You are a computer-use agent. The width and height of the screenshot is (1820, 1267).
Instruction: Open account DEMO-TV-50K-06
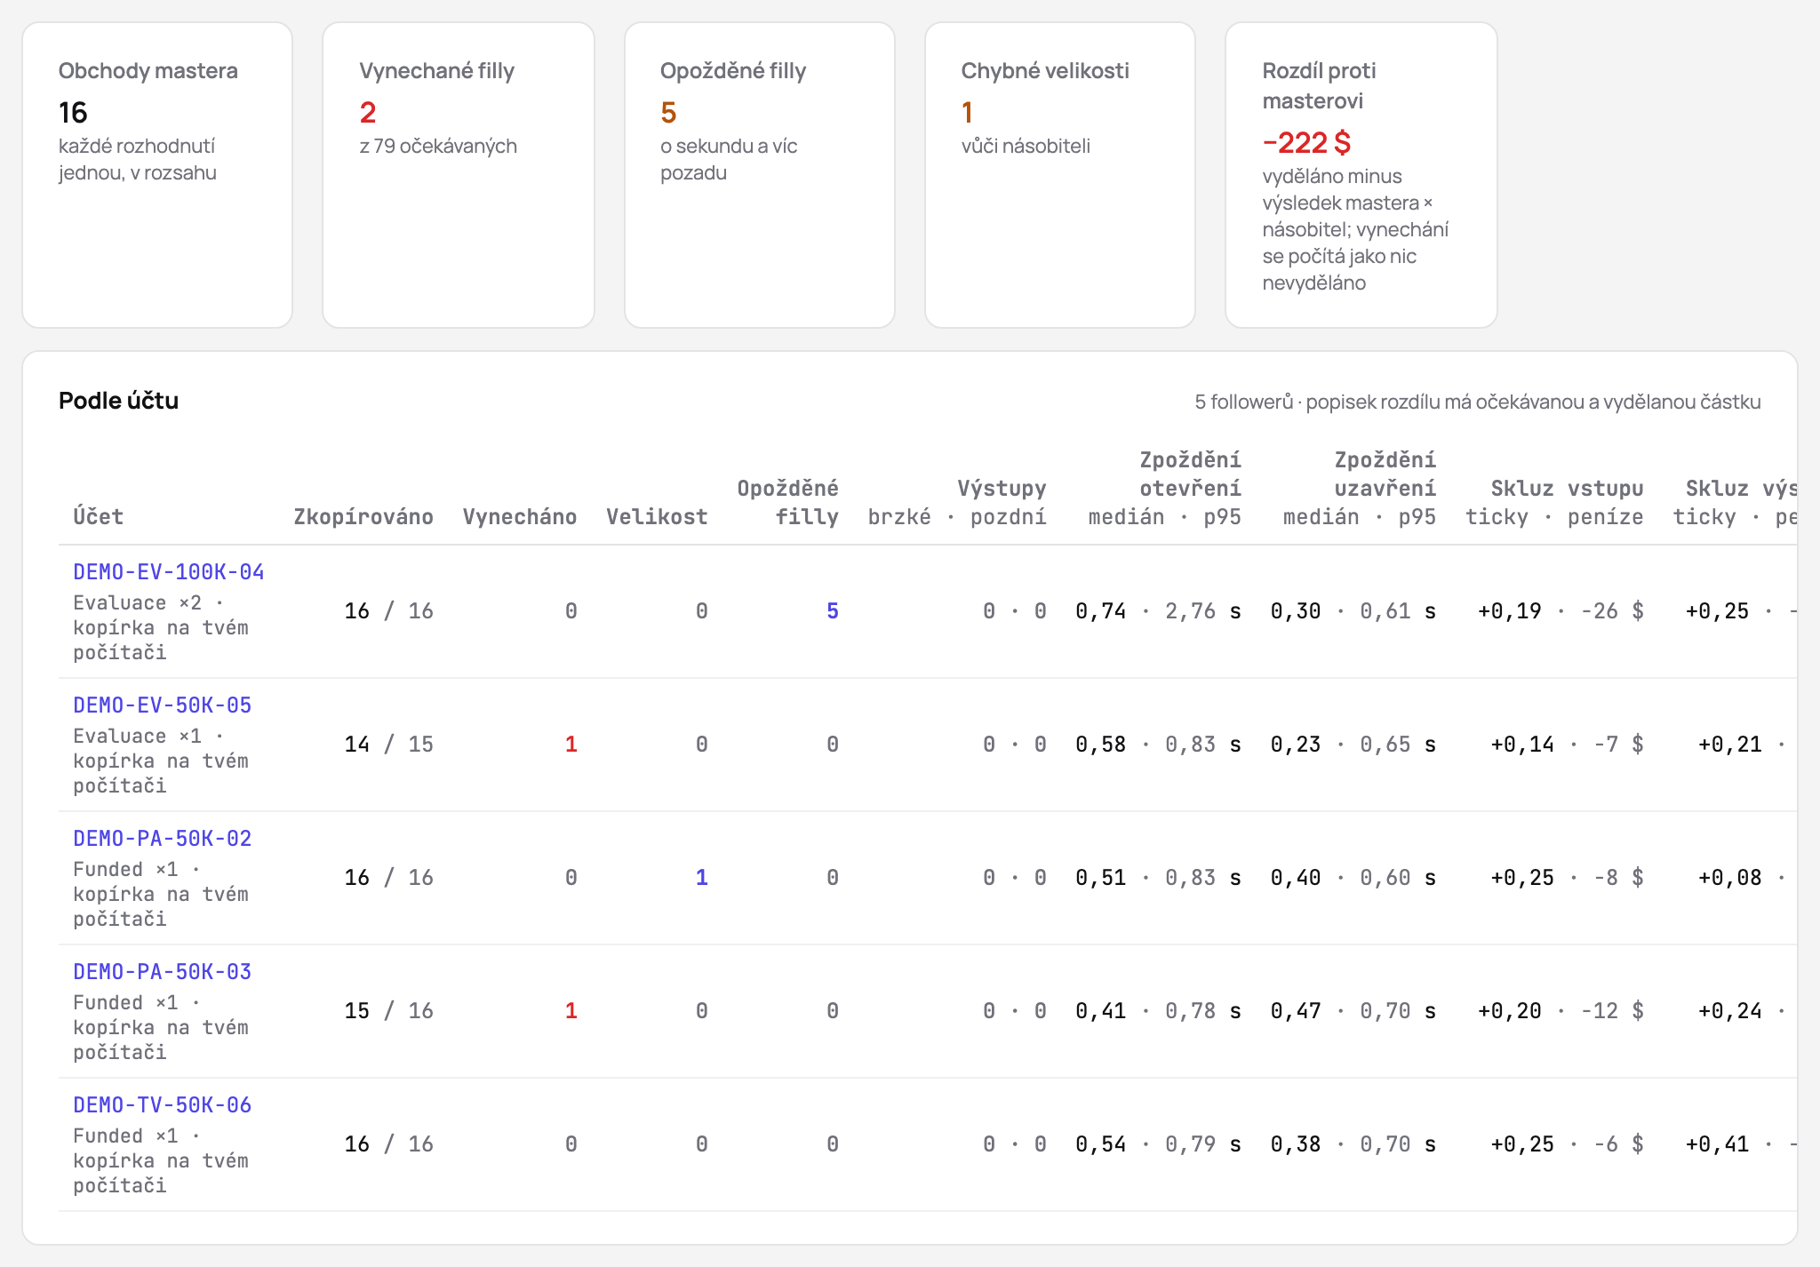tap(163, 1105)
